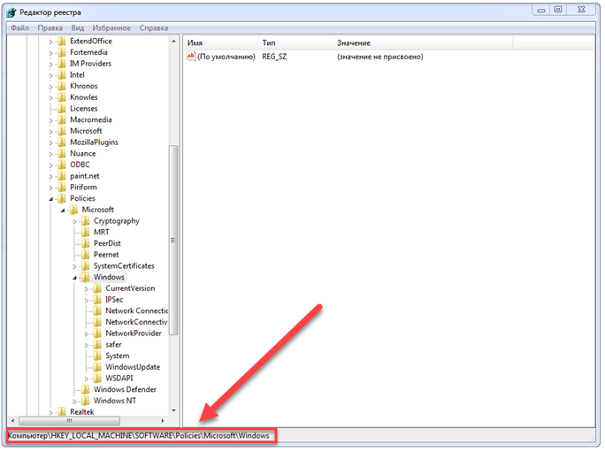Click the (По умолчанию) string value icon

pos(190,57)
